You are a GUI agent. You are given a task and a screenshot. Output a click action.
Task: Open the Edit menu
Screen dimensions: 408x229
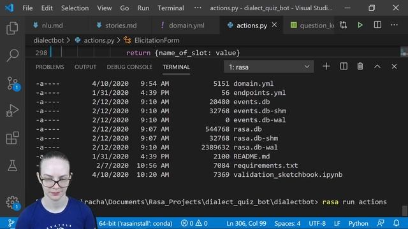47,8
